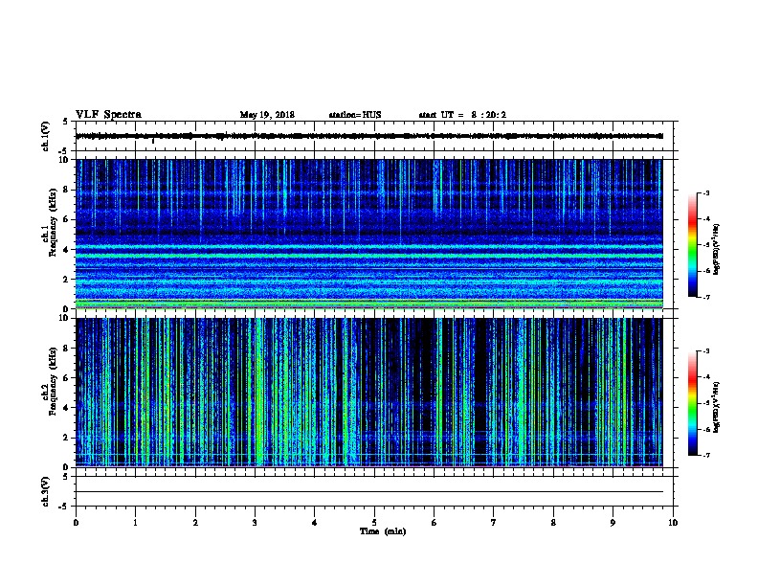Click time axis tick label "4"
This screenshot has width=758, height=586.
coord(315,523)
